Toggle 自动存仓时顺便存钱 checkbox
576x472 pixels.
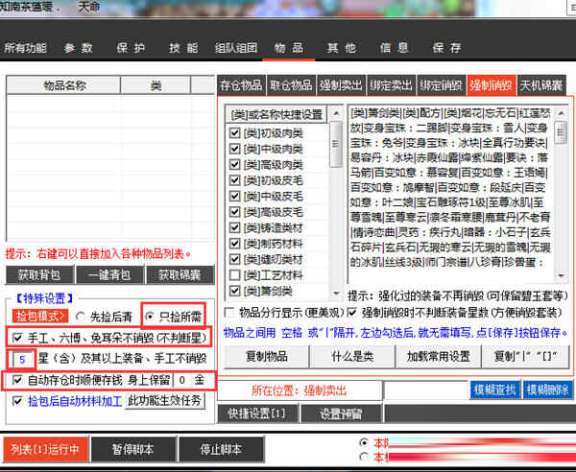(17, 380)
